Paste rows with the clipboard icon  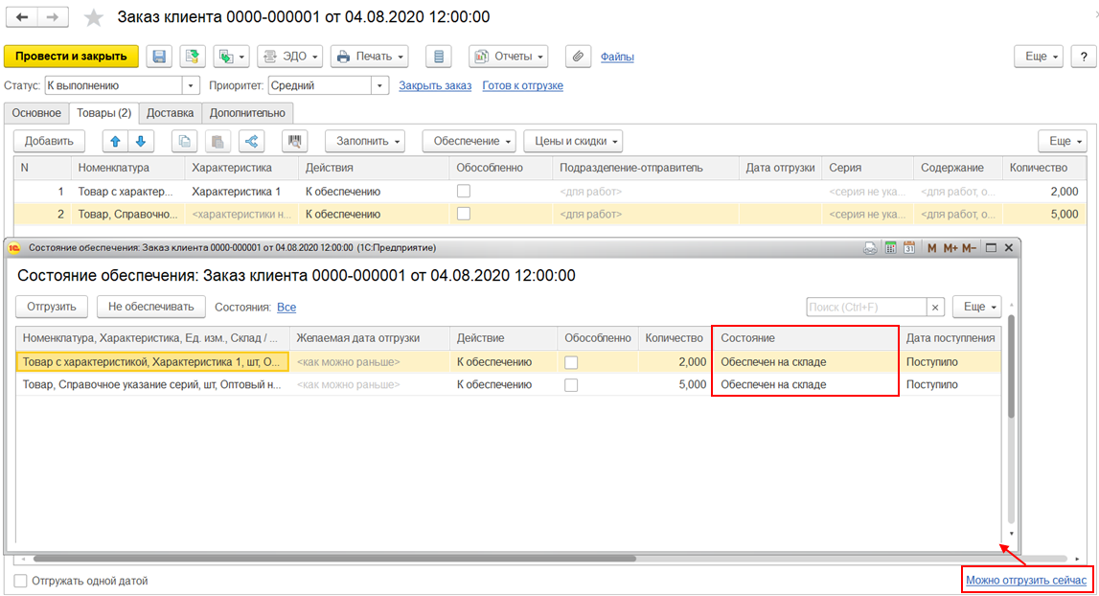[x=218, y=141]
